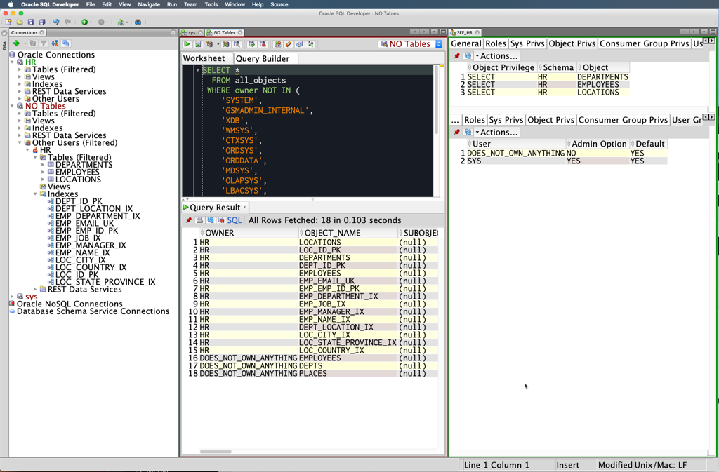
Task: Pin the Object Privs grid in SEE_HR
Action: click(x=456, y=56)
